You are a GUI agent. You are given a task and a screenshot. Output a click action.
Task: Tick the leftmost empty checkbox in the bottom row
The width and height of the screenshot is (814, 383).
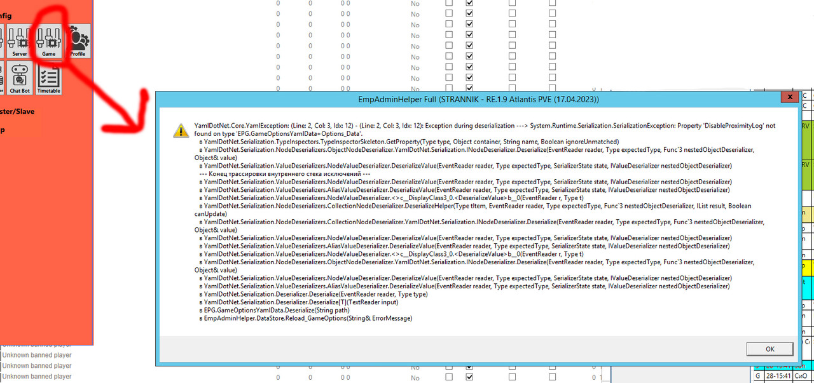click(449, 377)
